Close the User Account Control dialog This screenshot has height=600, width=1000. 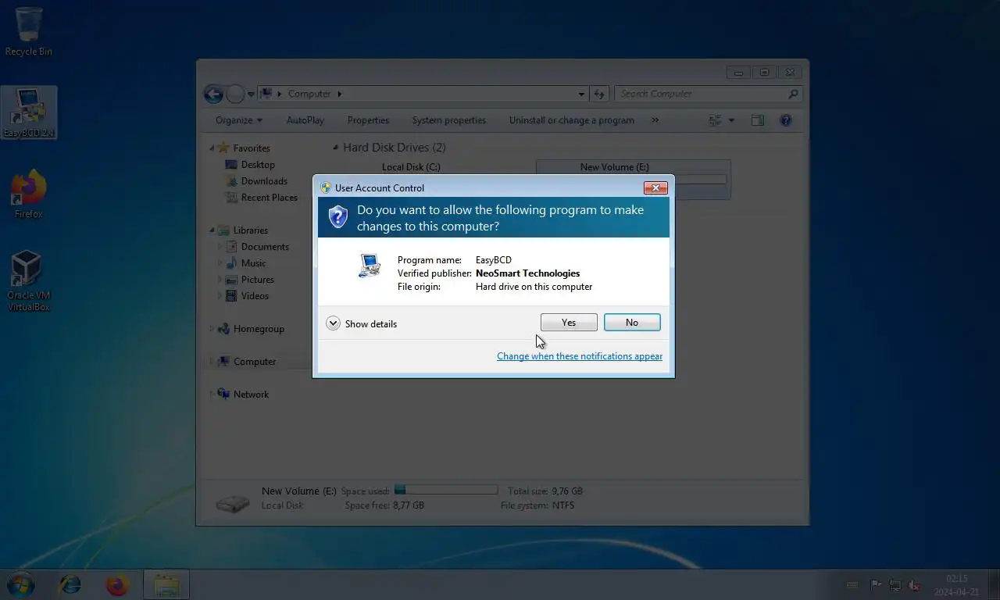tap(655, 187)
